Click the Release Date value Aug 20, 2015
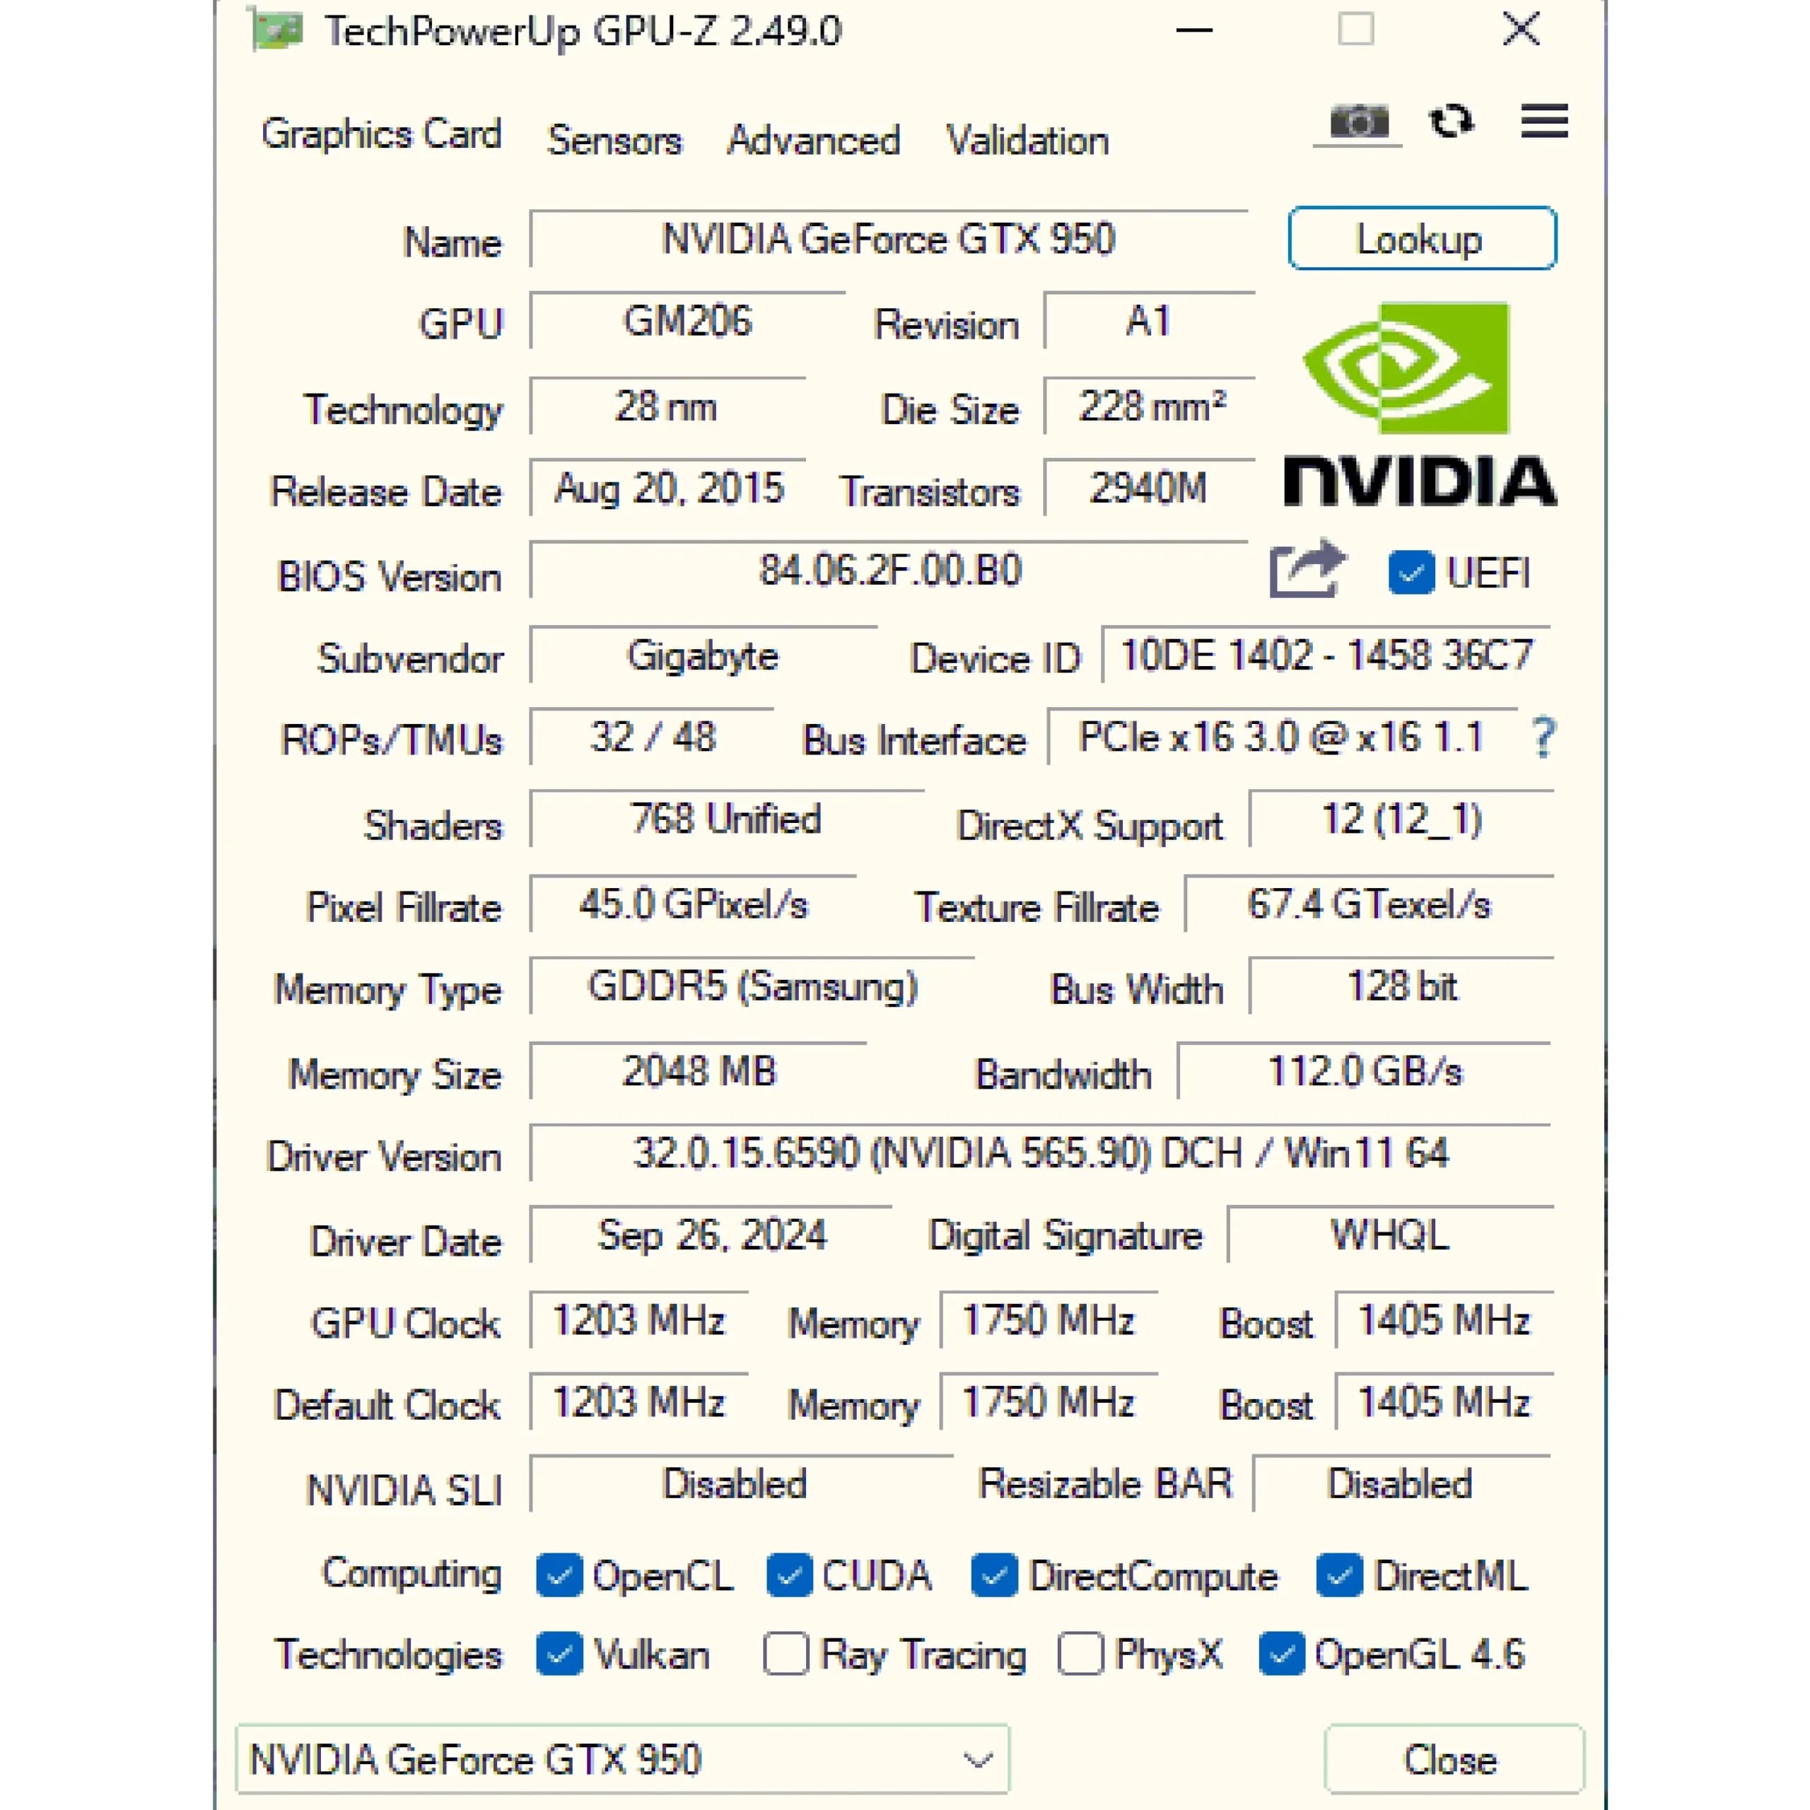This screenshot has width=1810, height=1810. (x=668, y=488)
